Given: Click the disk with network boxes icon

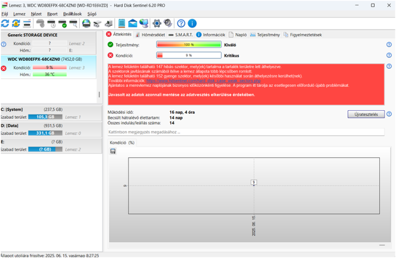Looking at the screenshot, I should click(98, 23).
